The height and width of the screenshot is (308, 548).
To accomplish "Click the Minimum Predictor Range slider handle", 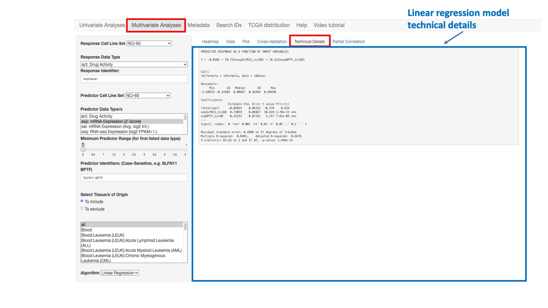I will [83, 149].
